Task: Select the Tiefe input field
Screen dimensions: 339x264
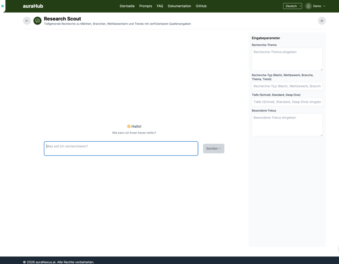Action: 287,102
